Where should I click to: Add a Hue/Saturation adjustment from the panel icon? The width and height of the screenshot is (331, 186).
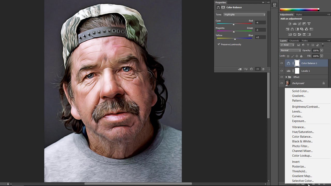click(288, 29)
